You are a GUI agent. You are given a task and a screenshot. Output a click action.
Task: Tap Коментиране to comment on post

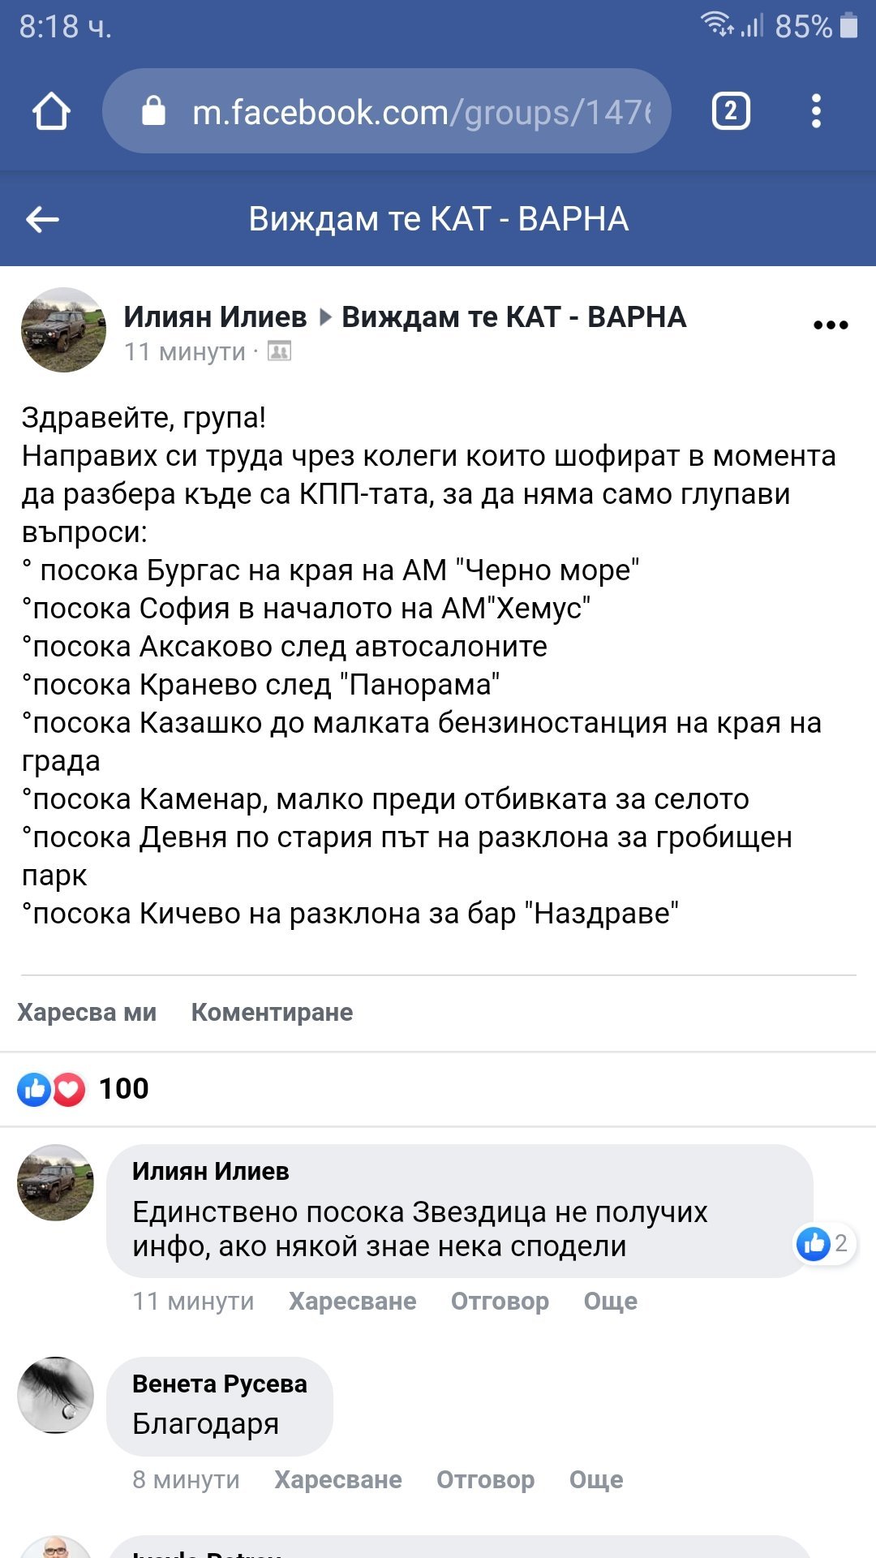tap(272, 1012)
